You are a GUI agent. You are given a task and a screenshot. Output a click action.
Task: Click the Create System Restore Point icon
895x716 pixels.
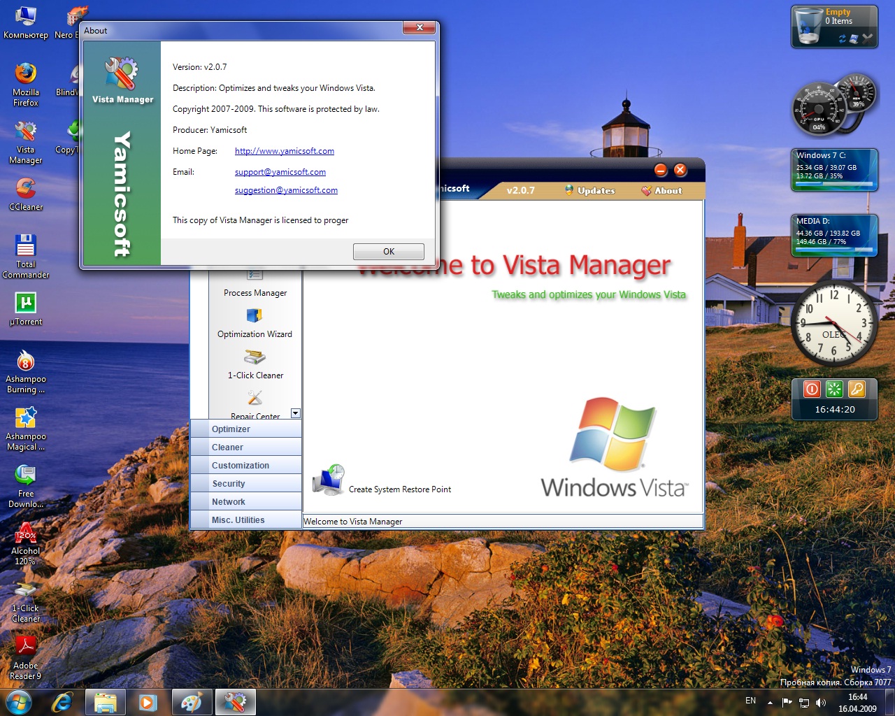[328, 480]
